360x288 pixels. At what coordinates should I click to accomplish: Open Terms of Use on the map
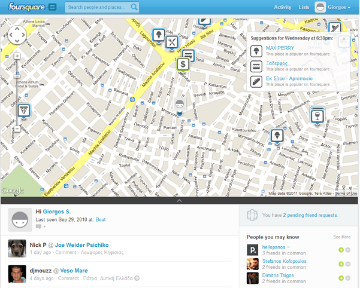[346, 194]
